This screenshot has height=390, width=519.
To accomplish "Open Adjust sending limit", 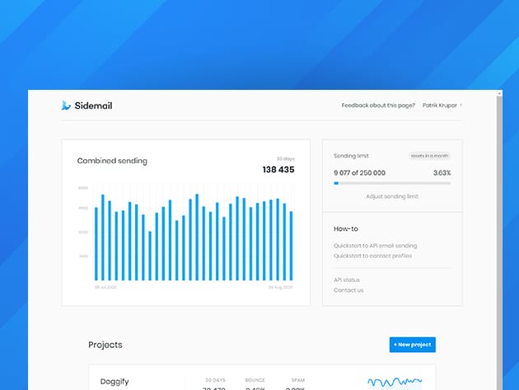I will 392,196.
